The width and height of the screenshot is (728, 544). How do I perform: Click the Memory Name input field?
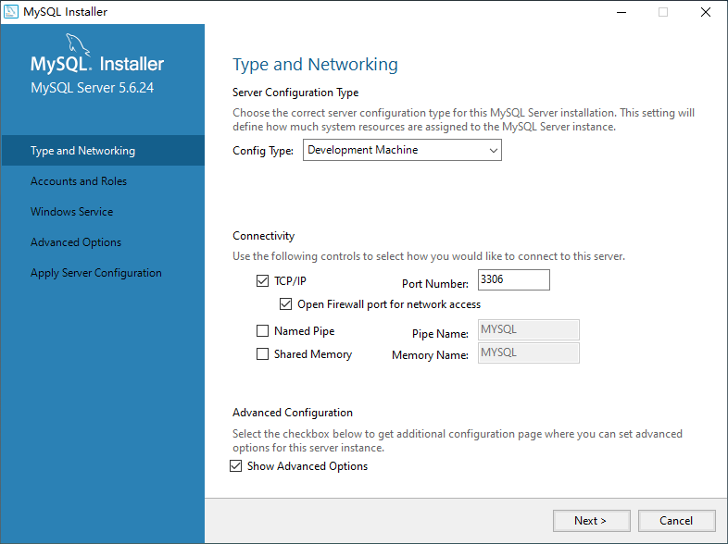click(529, 352)
